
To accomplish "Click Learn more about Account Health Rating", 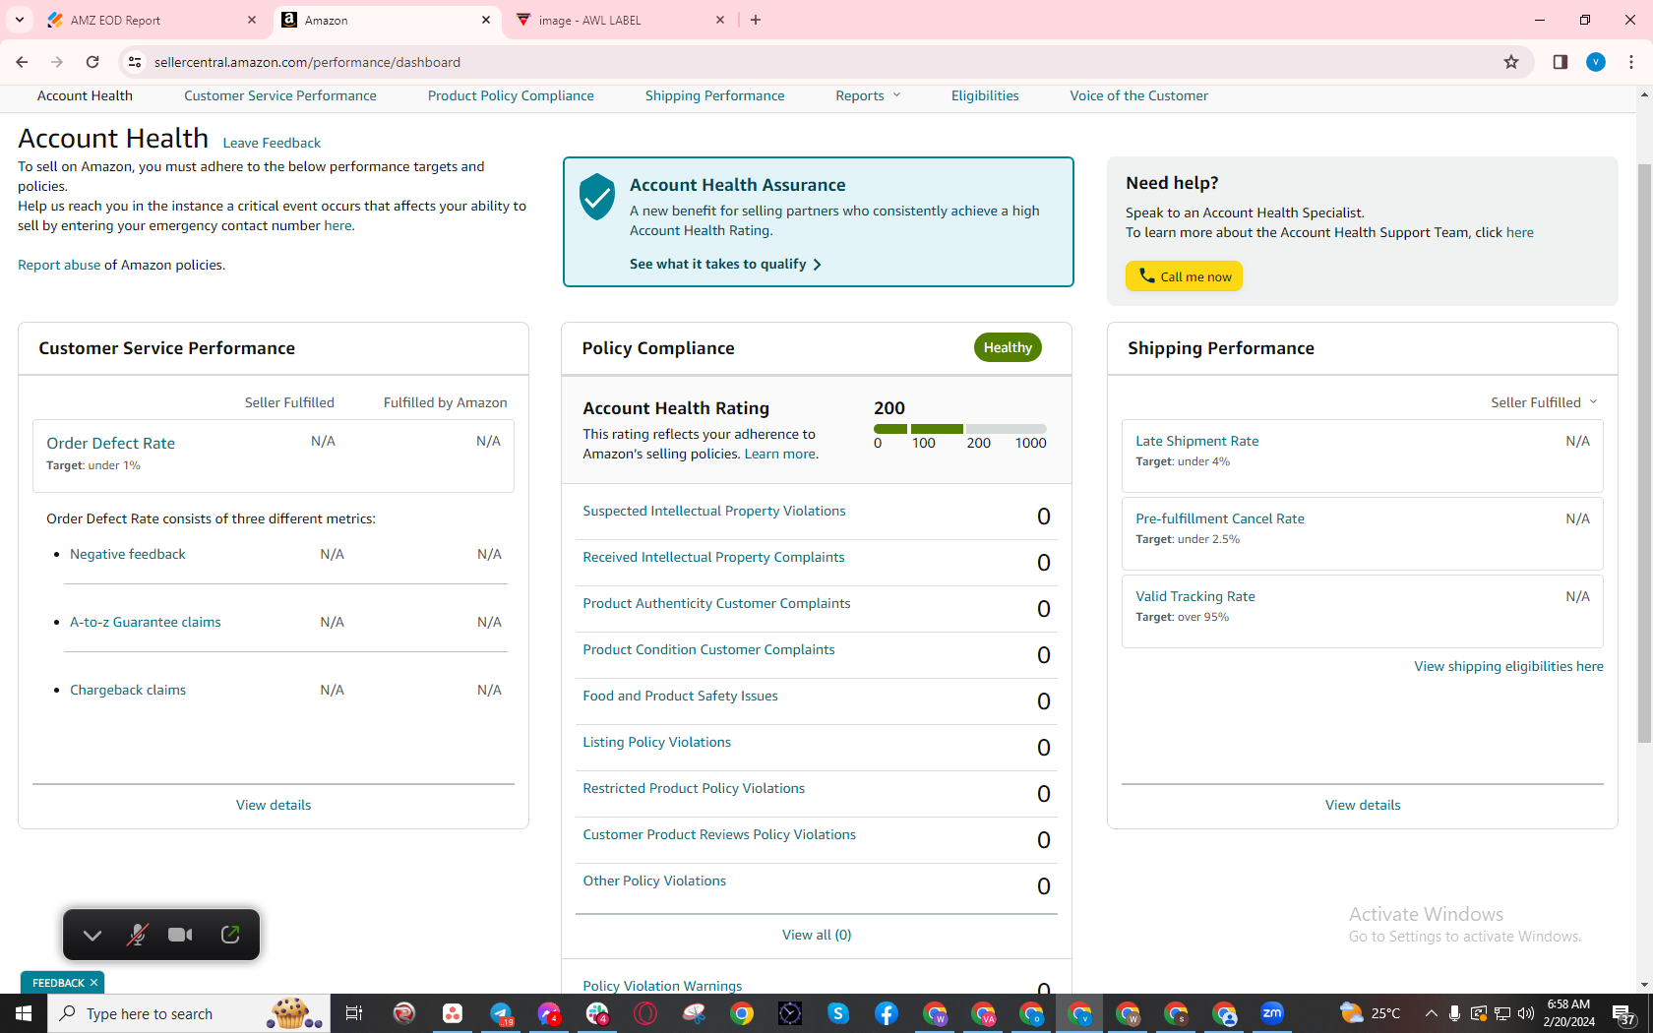I will pos(780,454).
